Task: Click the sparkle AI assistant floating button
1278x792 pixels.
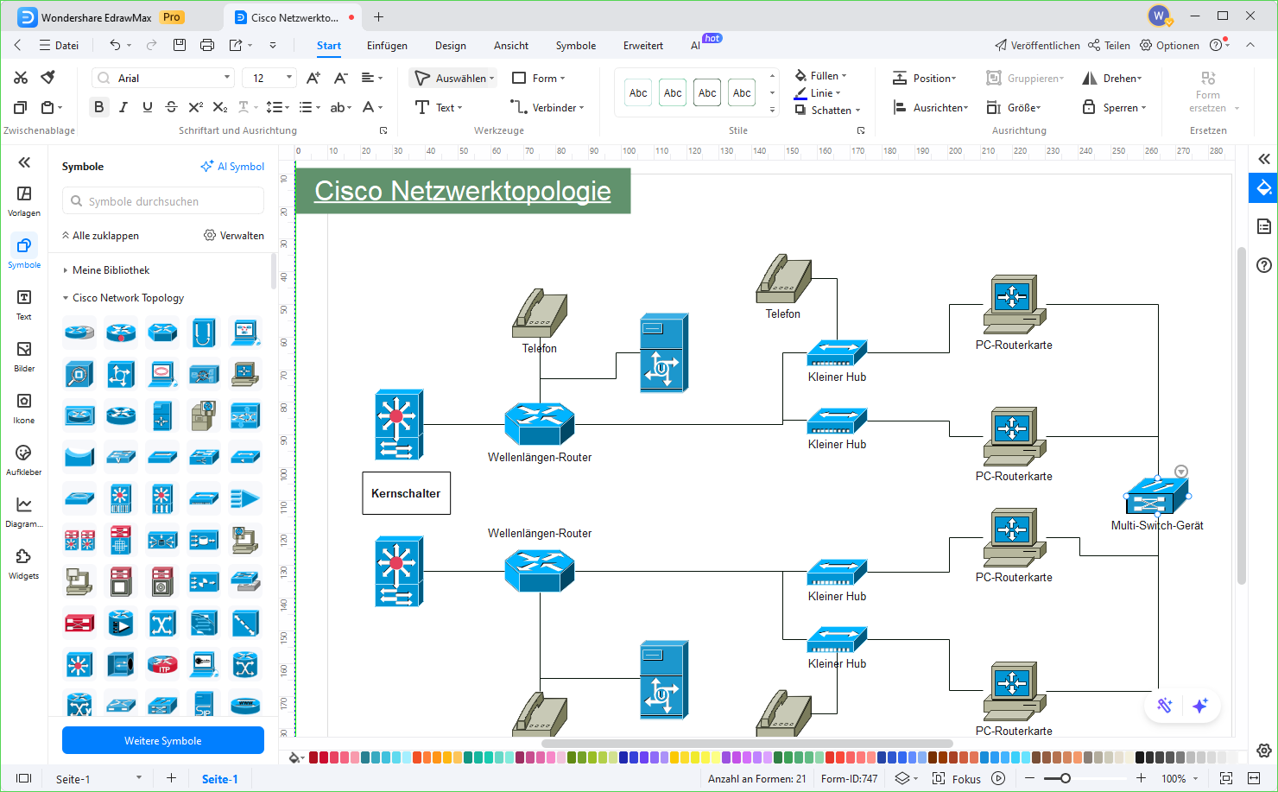Action: coord(1200,706)
